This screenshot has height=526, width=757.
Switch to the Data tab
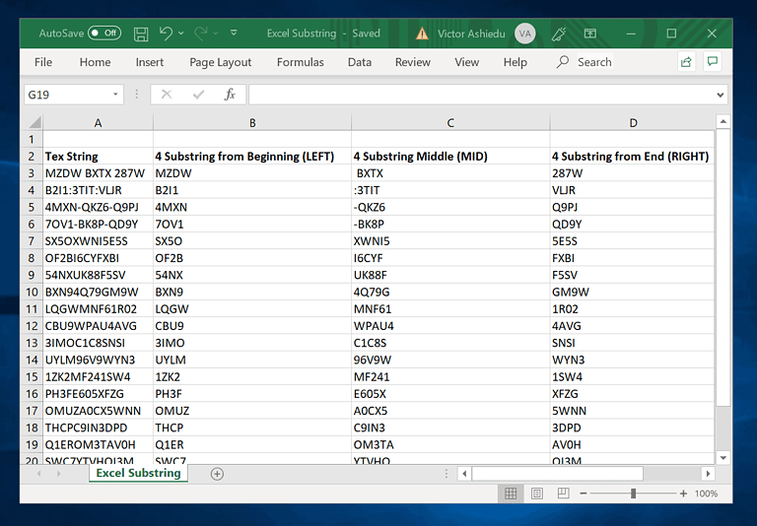pos(360,62)
